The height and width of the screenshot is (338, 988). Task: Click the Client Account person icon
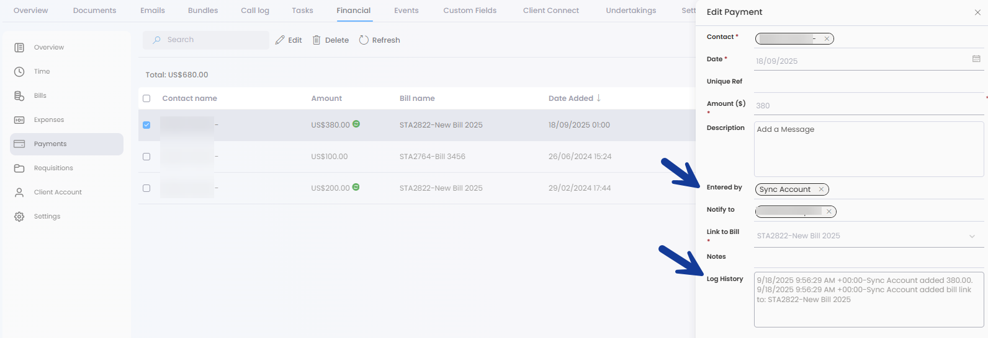[x=19, y=193]
